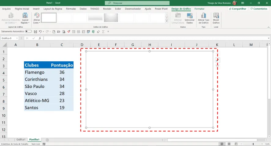
Task: Click the table-with-pencil icon in quick toolbar
Action: (88, 32)
